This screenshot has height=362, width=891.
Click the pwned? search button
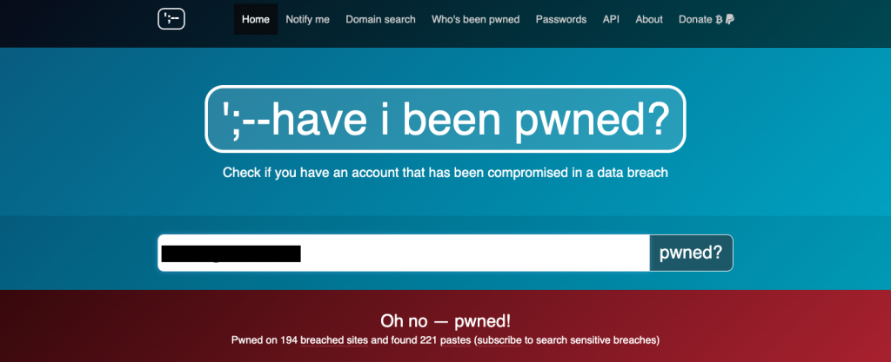[691, 253]
